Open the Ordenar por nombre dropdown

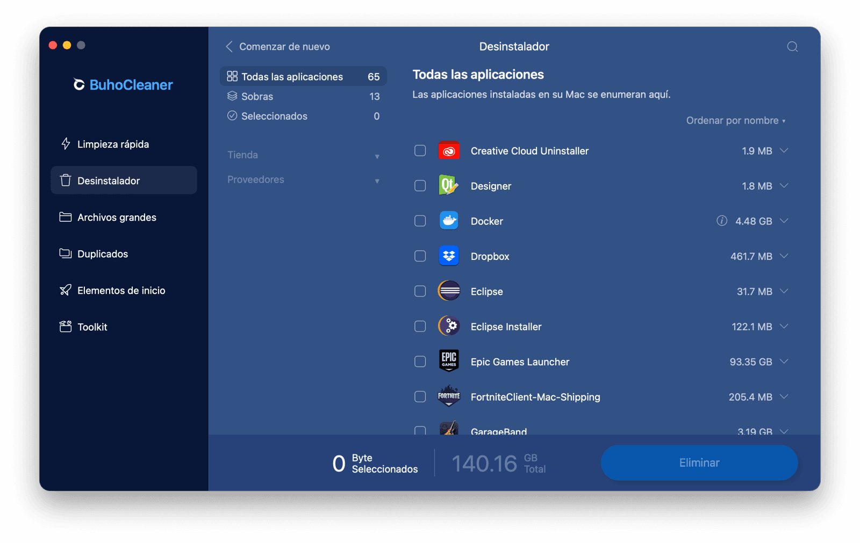pyautogui.click(x=735, y=120)
